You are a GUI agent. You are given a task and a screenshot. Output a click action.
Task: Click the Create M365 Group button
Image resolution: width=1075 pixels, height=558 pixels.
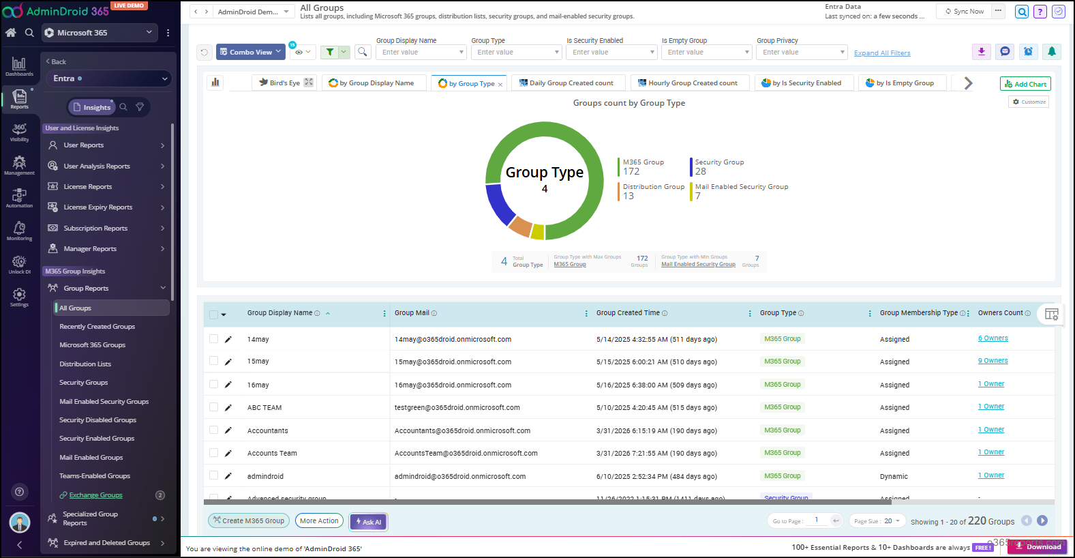249,520
